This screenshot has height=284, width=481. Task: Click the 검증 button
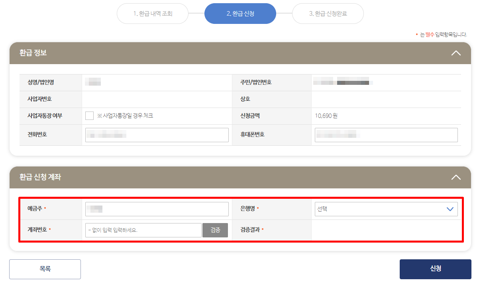[x=215, y=230]
